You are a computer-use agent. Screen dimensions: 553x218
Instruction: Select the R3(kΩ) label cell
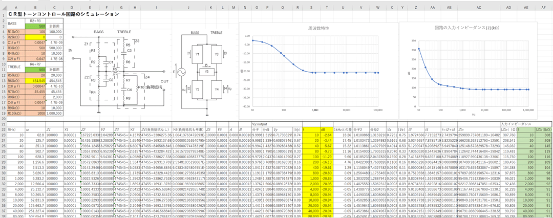click(x=16, y=47)
